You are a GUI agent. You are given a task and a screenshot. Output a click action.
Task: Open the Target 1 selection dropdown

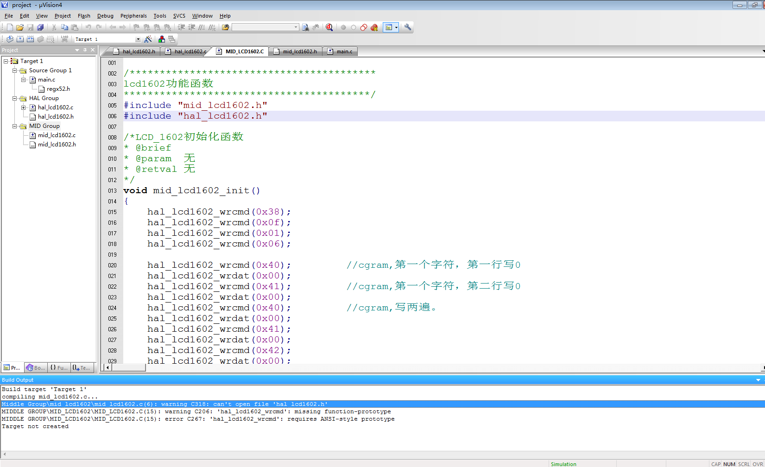click(138, 39)
